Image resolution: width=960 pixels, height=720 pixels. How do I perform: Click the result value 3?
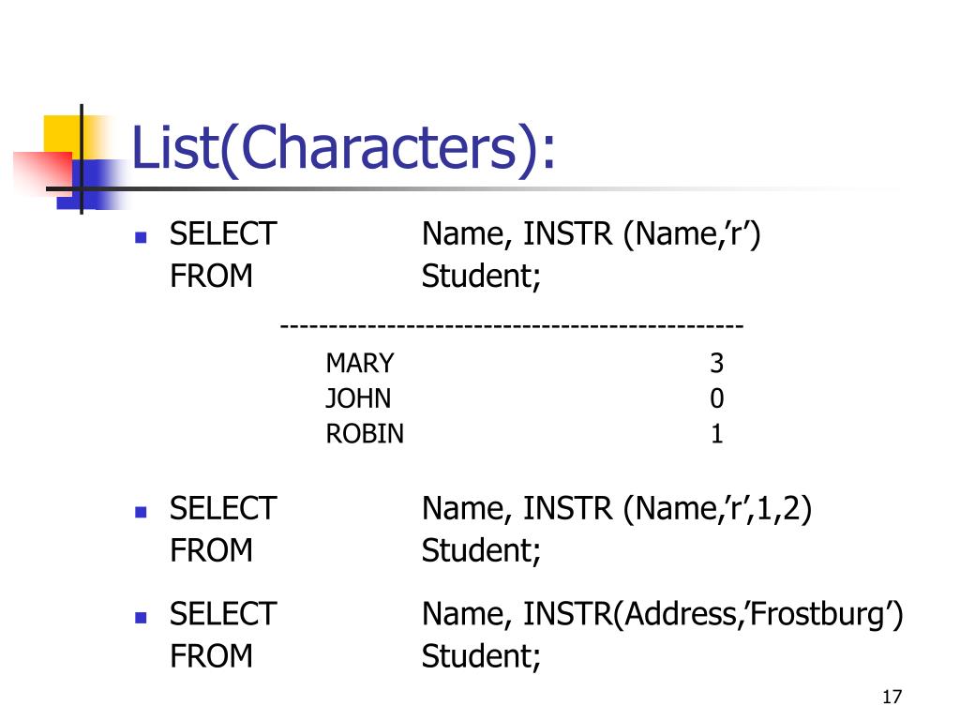pos(716,363)
